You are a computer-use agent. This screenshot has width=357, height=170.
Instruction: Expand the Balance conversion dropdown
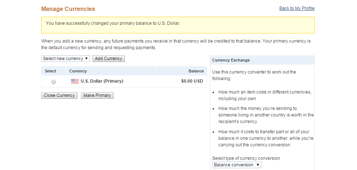coord(237,165)
